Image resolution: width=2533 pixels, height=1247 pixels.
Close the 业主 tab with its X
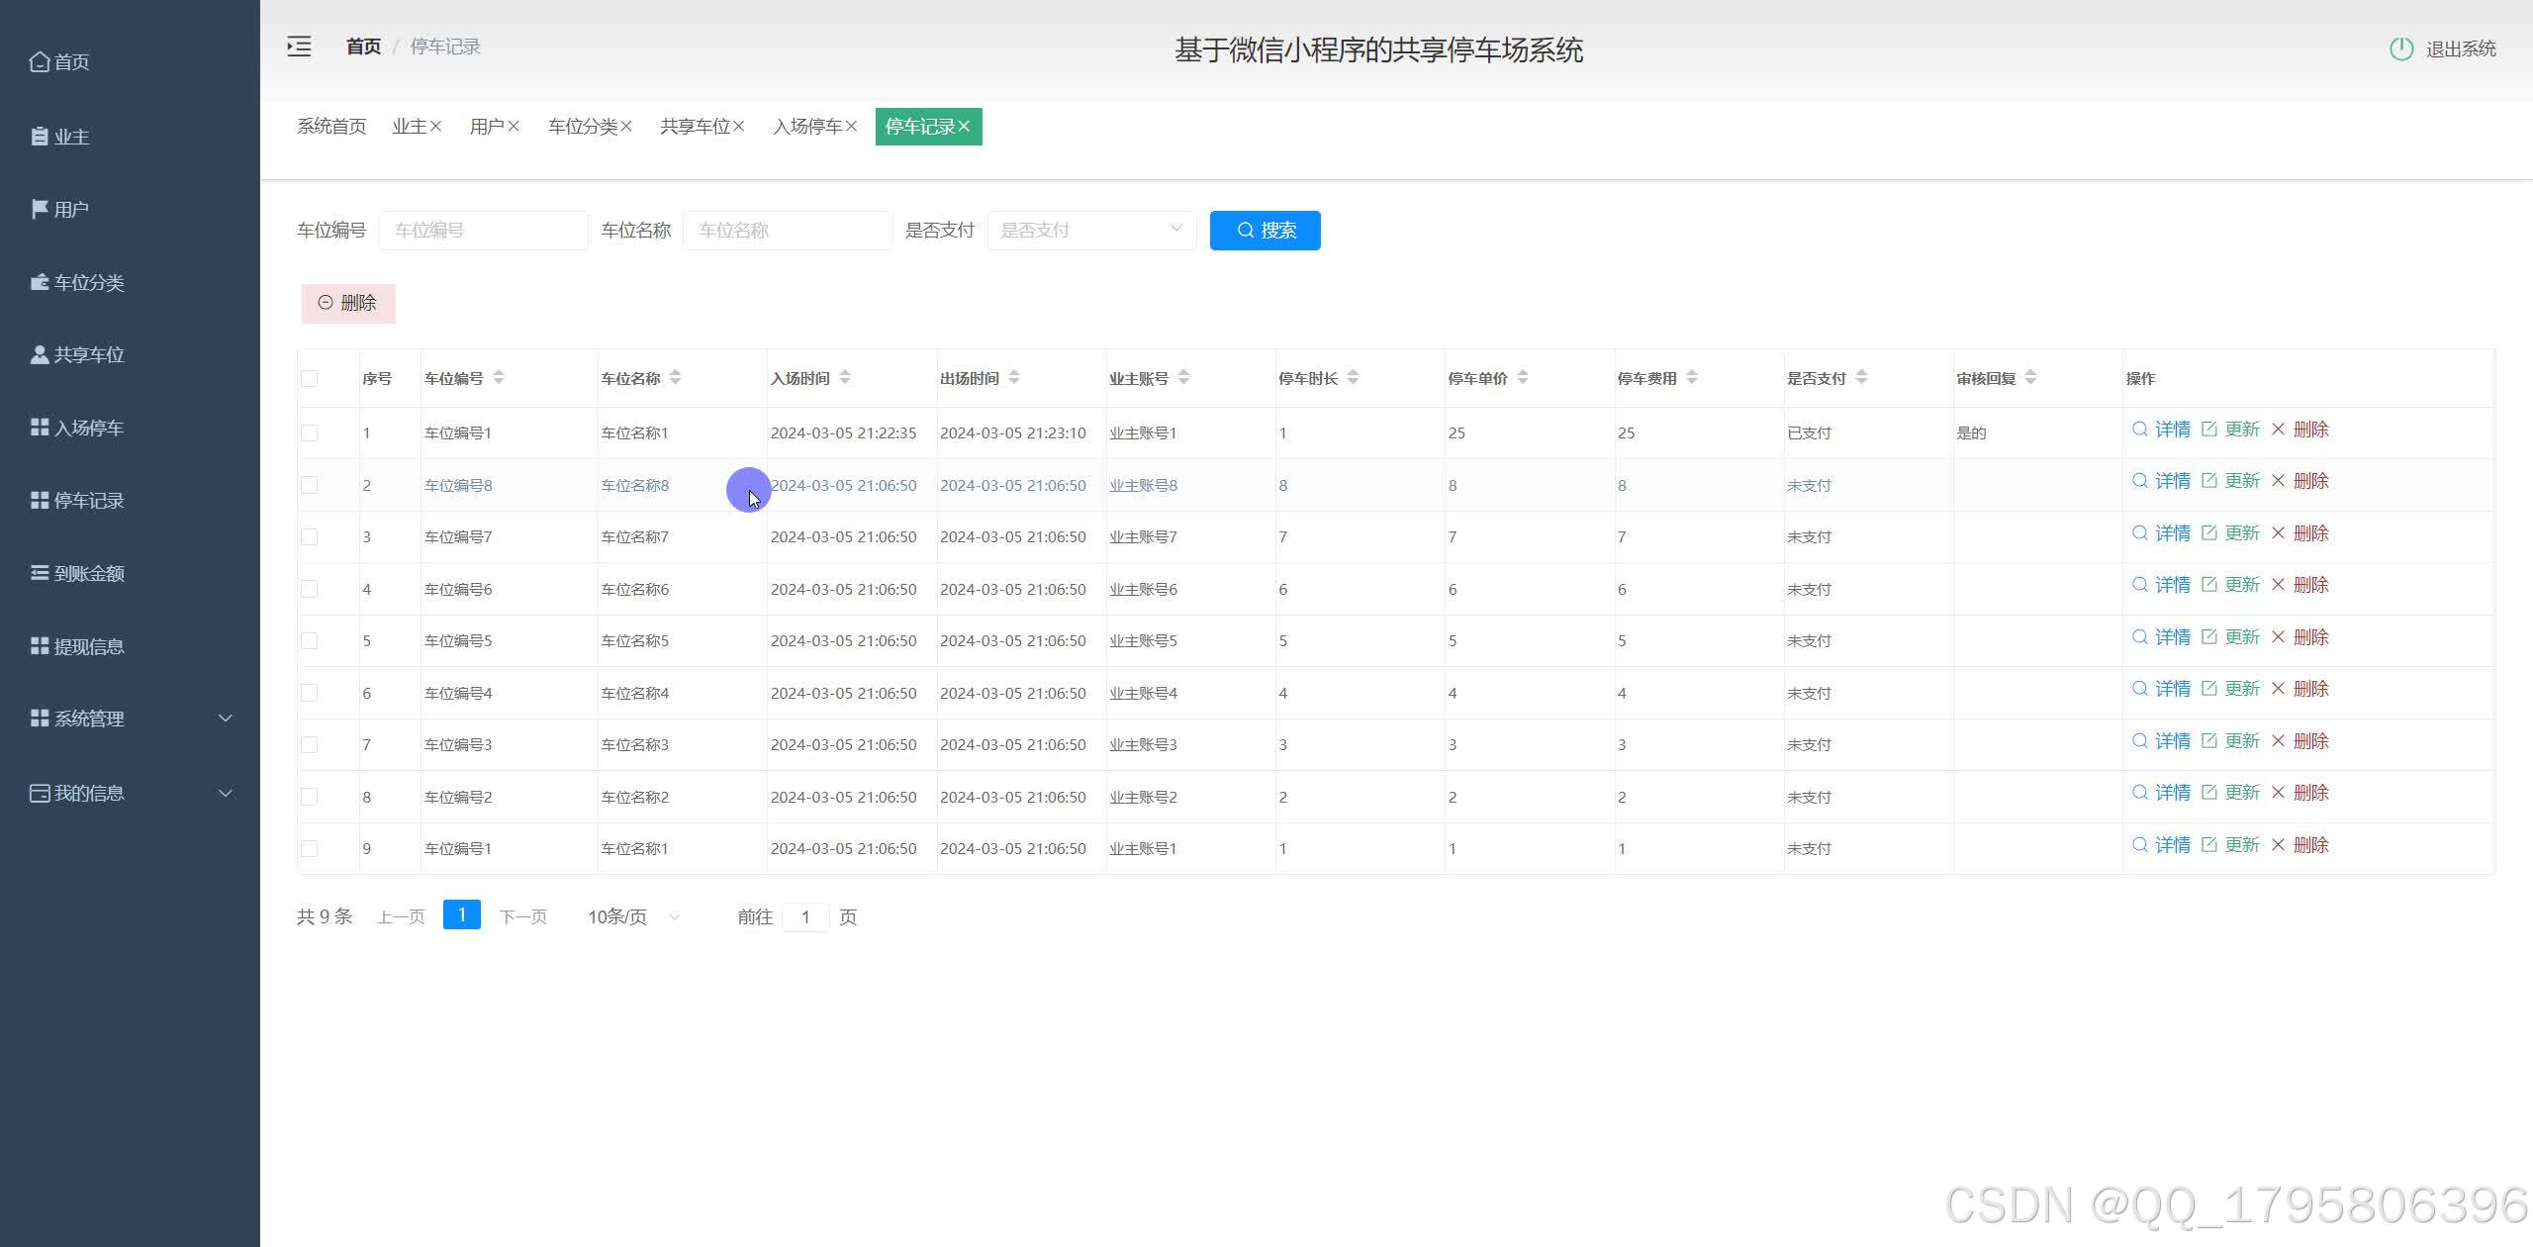coord(436,127)
